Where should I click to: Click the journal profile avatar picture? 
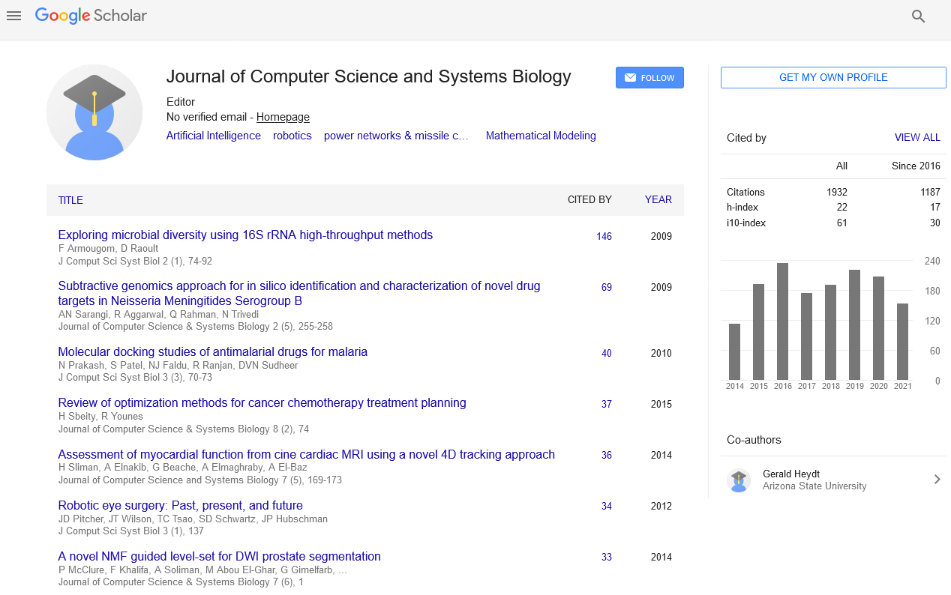[x=94, y=112]
